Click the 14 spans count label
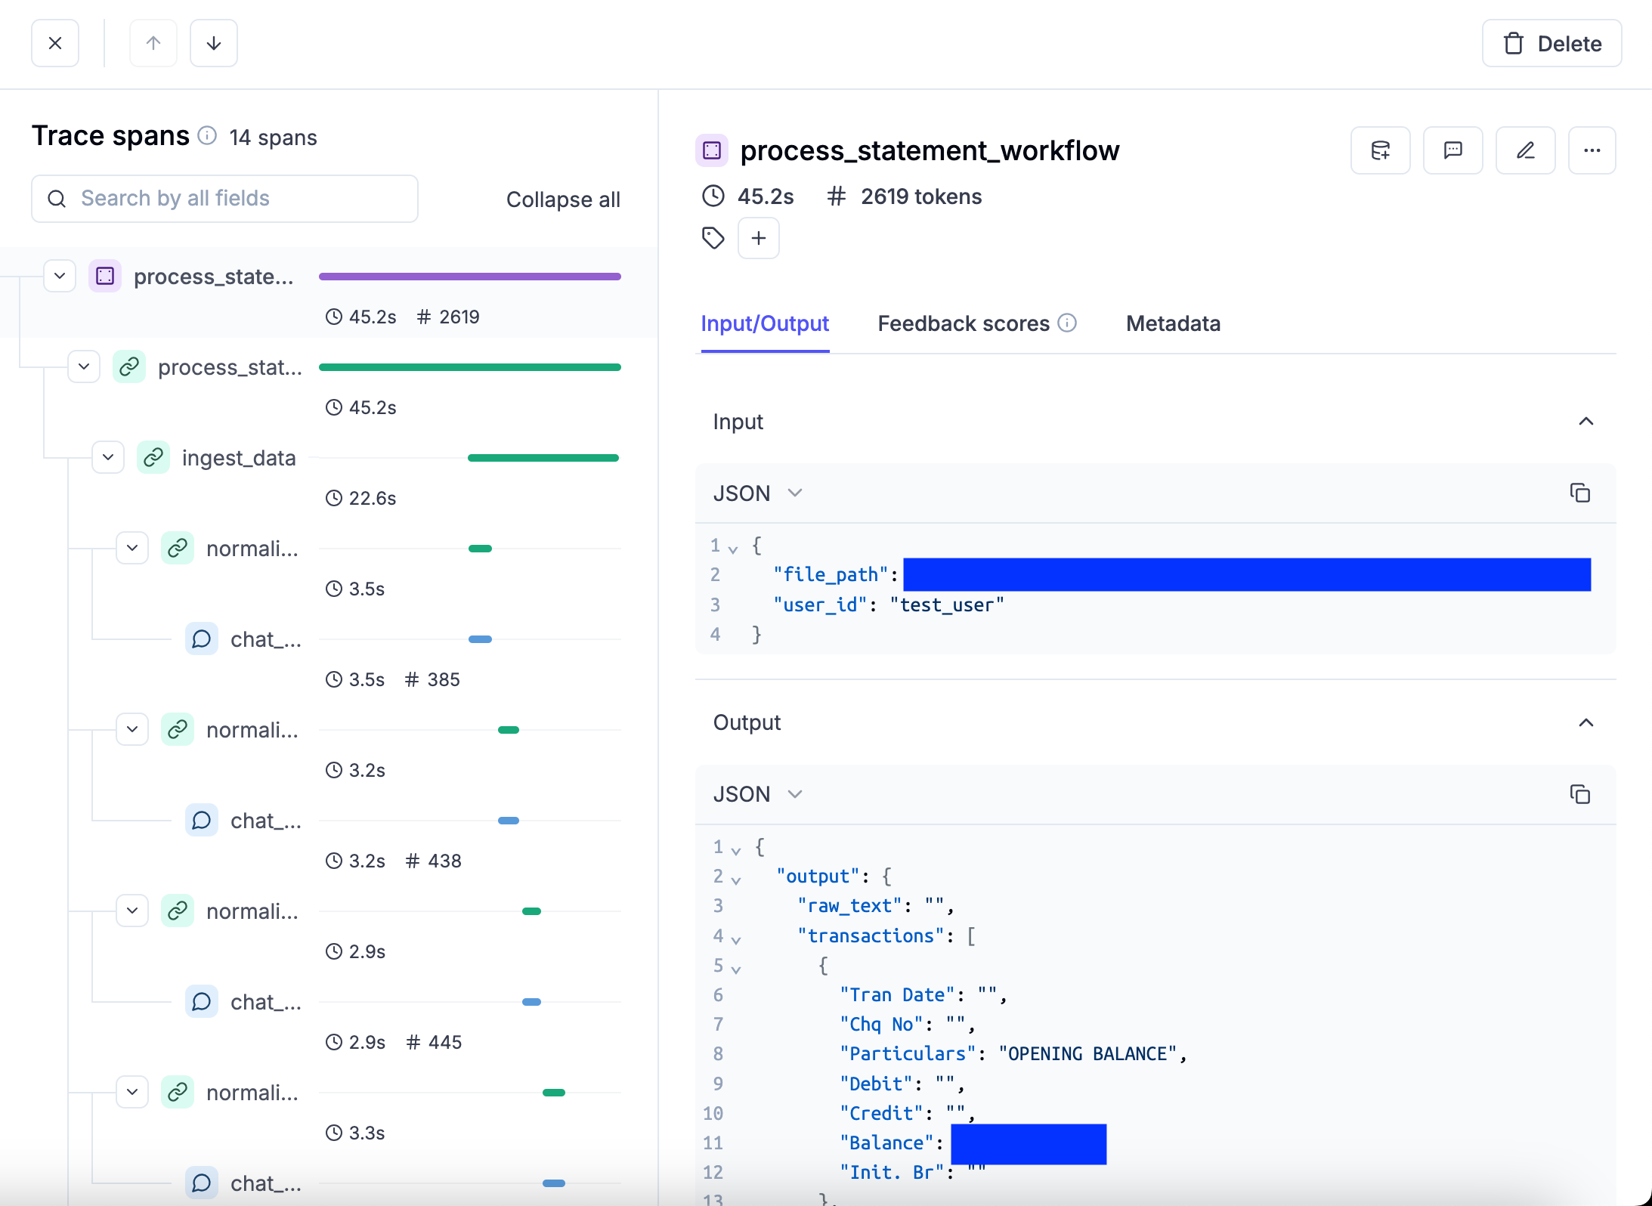This screenshot has height=1206, width=1652. click(x=273, y=138)
